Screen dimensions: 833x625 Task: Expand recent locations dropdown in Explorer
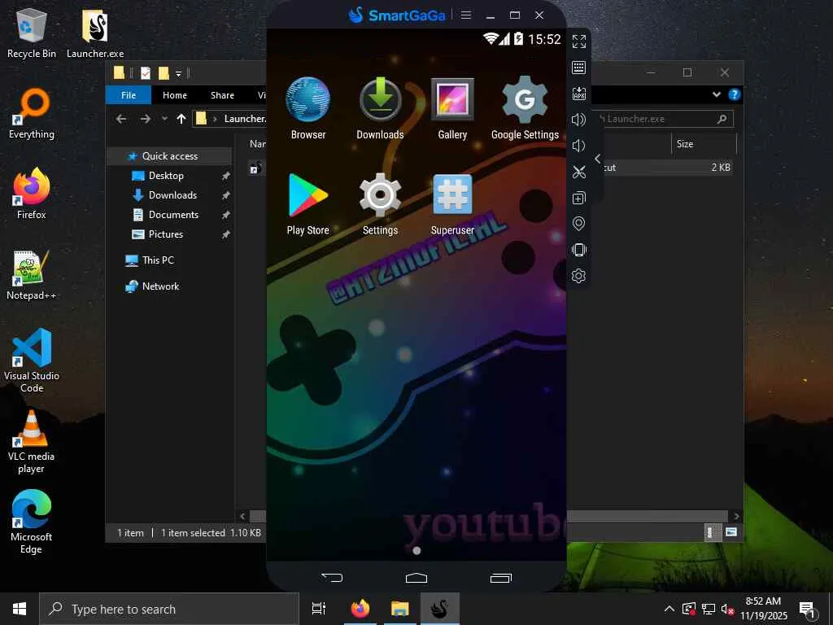tap(164, 119)
